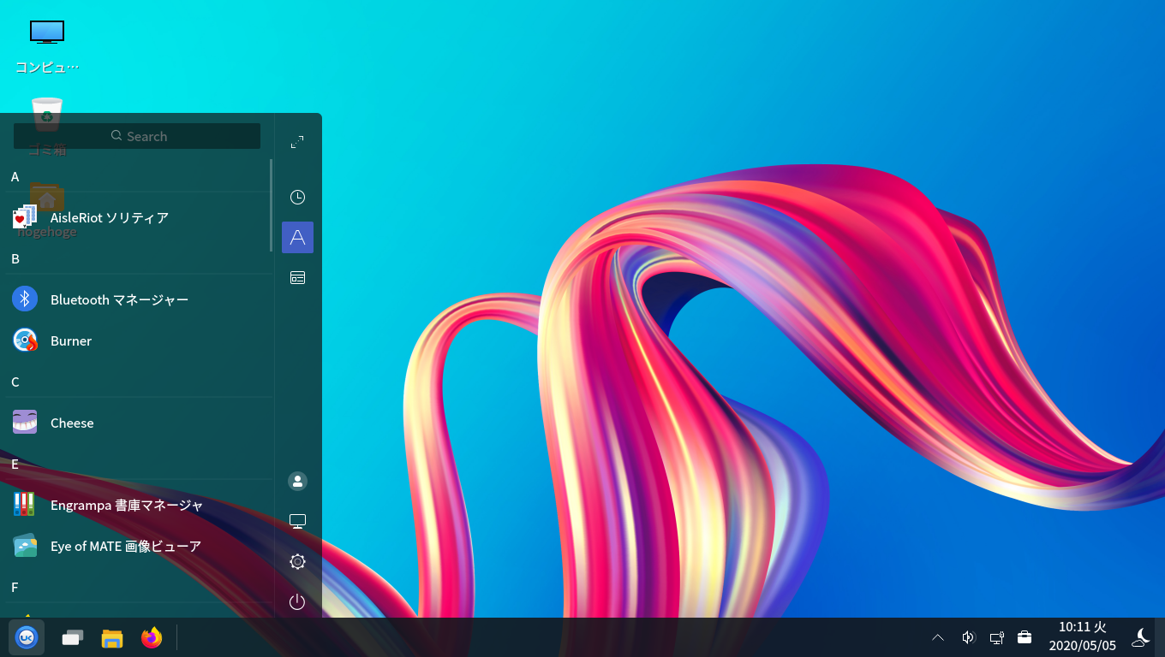Jump via letter header E
The height and width of the screenshot is (657, 1165).
coord(15,464)
